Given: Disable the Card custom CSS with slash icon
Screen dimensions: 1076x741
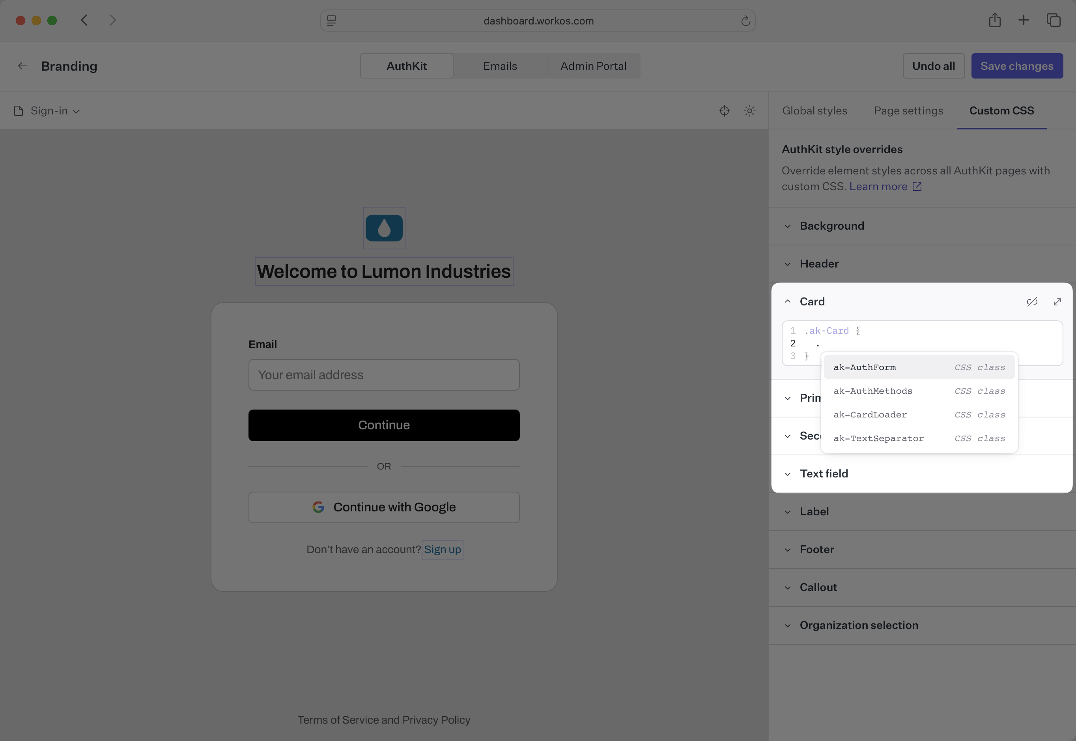Looking at the screenshot, I should [1032, 302].
